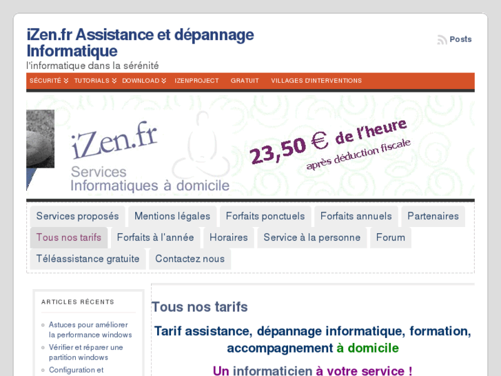
Task: Click the stone photo in the banner
Action: pos(40,139)
